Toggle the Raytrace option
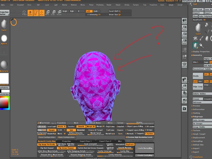Screen dimensions: 212x159 130,144
